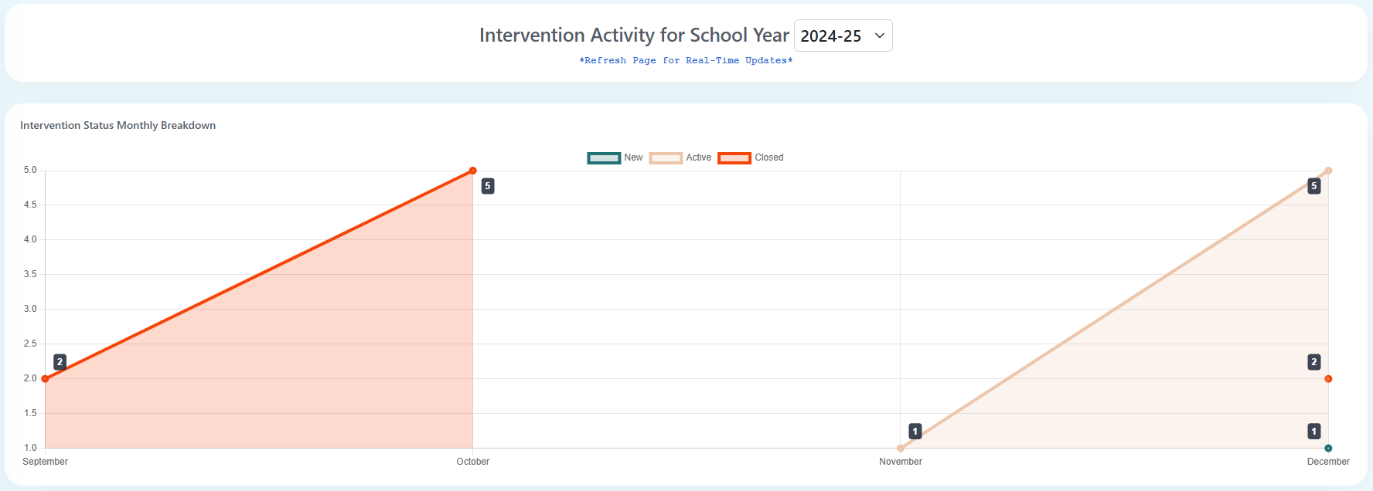Click the value label 1 near November
The image size is (1373, 491).
915,432
